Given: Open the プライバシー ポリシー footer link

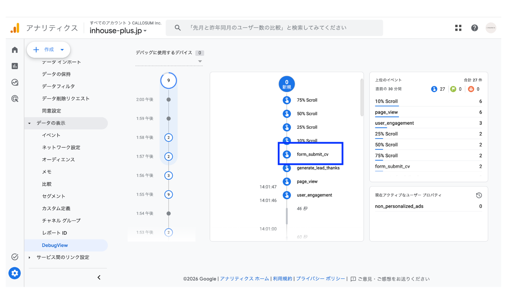Looking at the screenshot, I should click(x=320, y=279).
